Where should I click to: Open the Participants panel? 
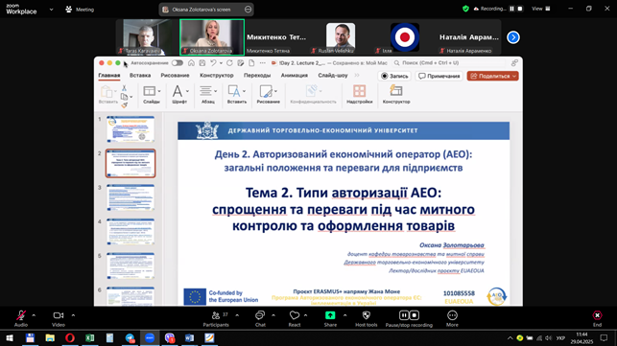[216, 317]
